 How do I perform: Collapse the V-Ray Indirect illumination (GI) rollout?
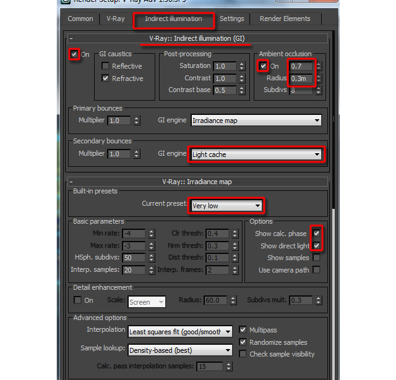pos(197,38)
